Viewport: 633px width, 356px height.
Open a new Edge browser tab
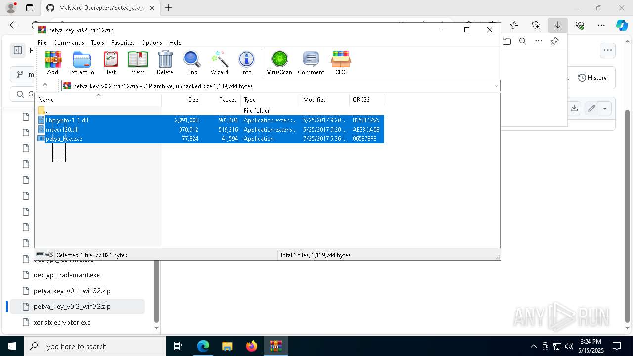click(169, 8)
